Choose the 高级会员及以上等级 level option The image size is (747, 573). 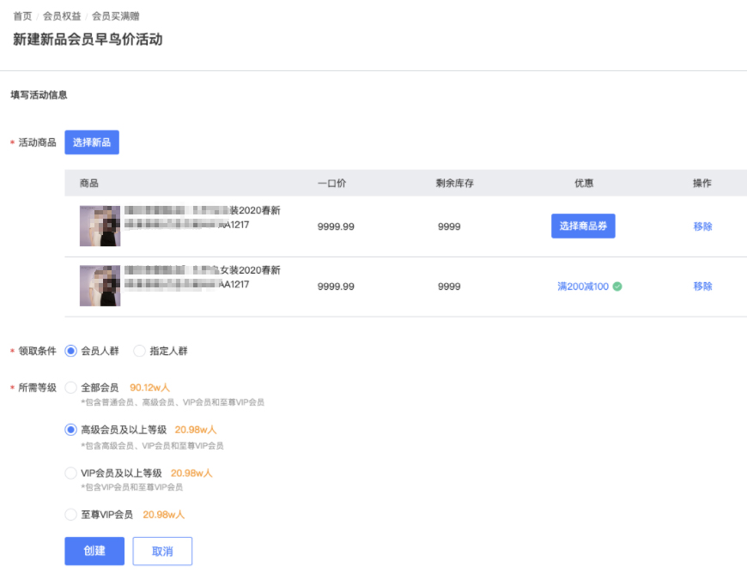point(71,431)
